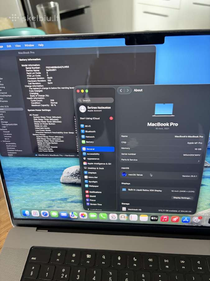Open Launchpad apps grid in the Dock
210x281 pixels.
pos(35,214)
